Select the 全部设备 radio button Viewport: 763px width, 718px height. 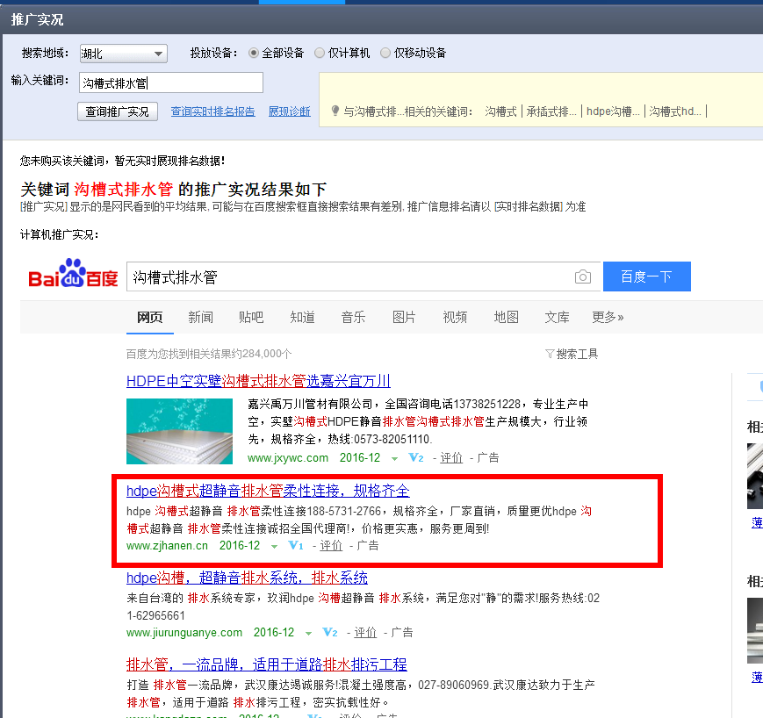[x=253, y=53]
